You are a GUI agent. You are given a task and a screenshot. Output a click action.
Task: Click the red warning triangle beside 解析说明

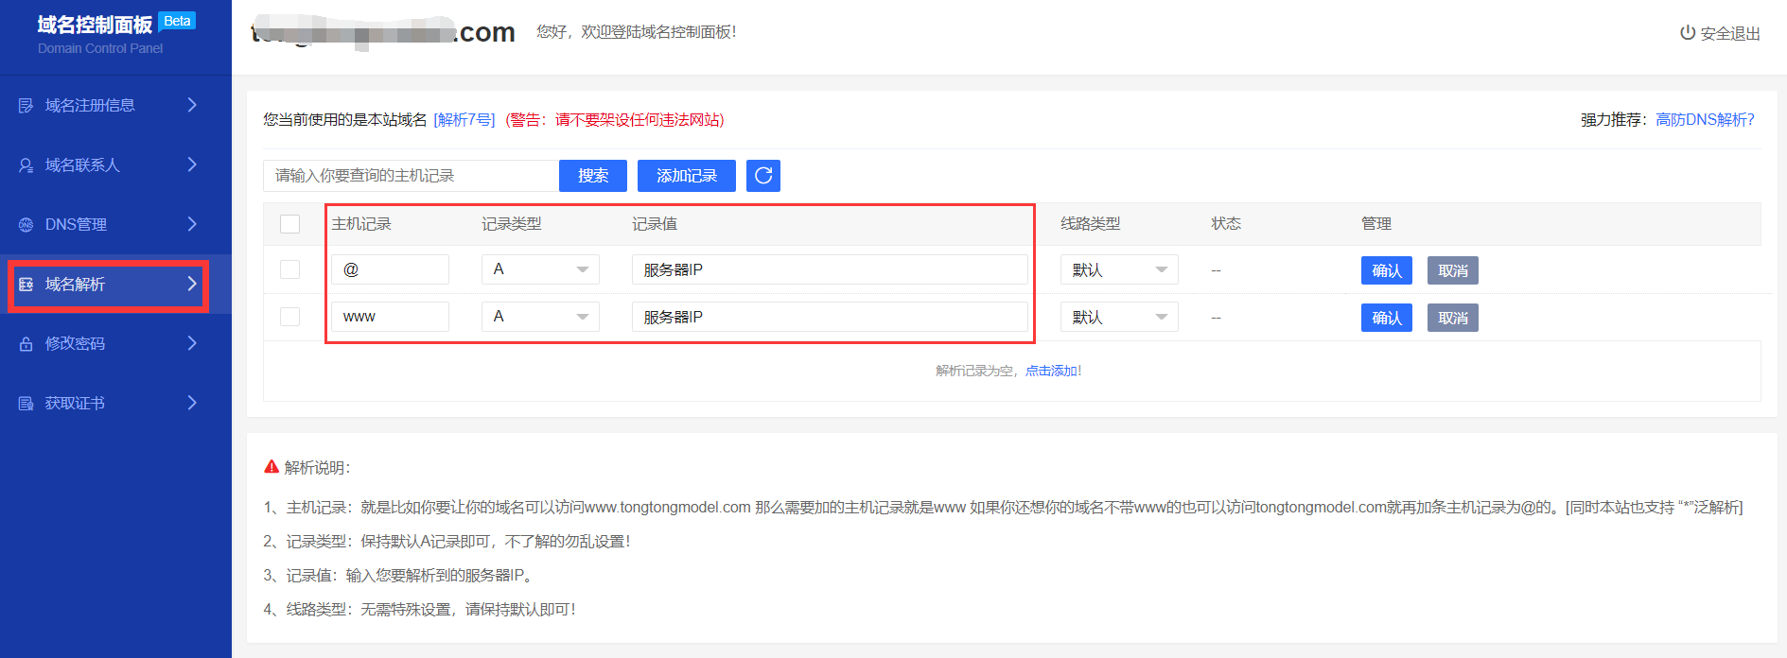272,467
